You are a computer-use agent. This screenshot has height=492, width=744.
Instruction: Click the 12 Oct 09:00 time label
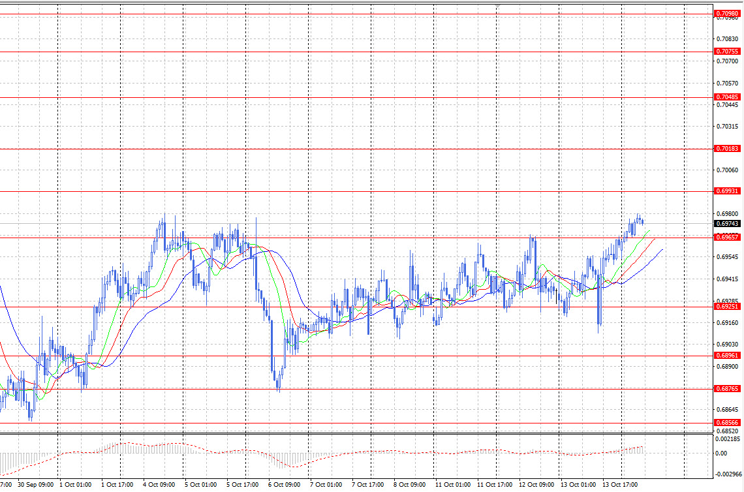coord(536,485)
